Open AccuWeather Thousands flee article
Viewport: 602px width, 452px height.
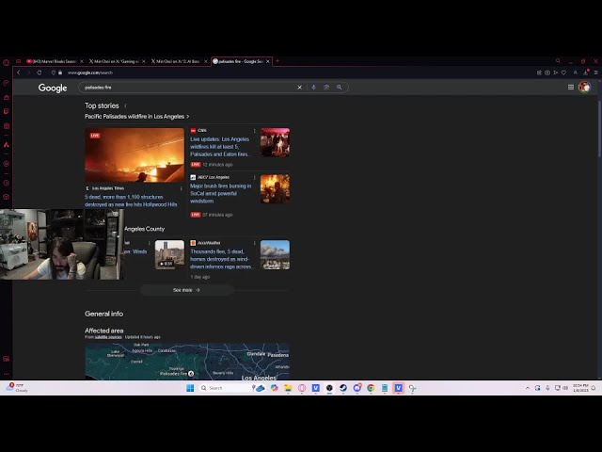click(221, 259)
